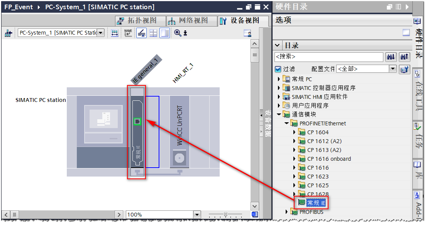The width and height of the screenshot is (425, 225).
Task: Click the profile settings icon beside 配置文件 dropdown
Action: (x=404, y=69)
